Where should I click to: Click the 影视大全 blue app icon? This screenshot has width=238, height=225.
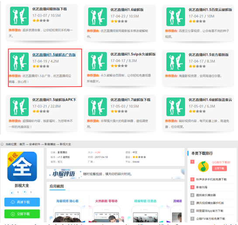click(x=22, y=166)
